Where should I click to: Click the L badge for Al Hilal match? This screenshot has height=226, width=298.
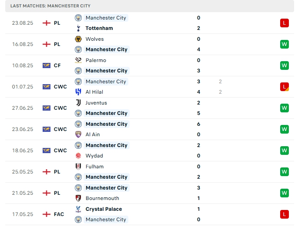pyautogui.click(x=285, y=87)
